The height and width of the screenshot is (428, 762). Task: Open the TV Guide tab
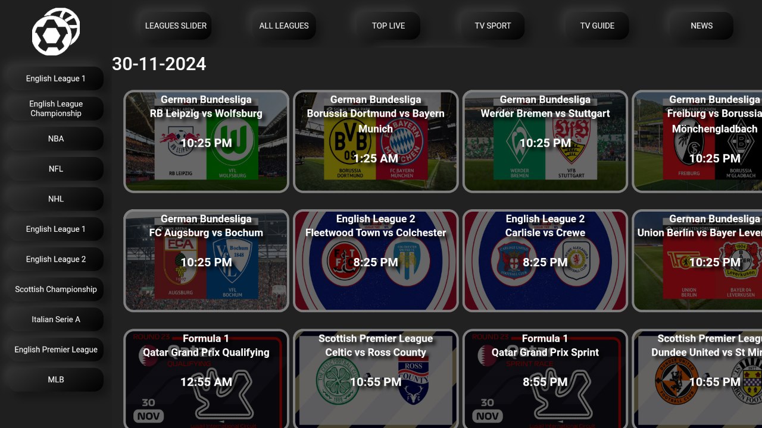click(597, 26)
